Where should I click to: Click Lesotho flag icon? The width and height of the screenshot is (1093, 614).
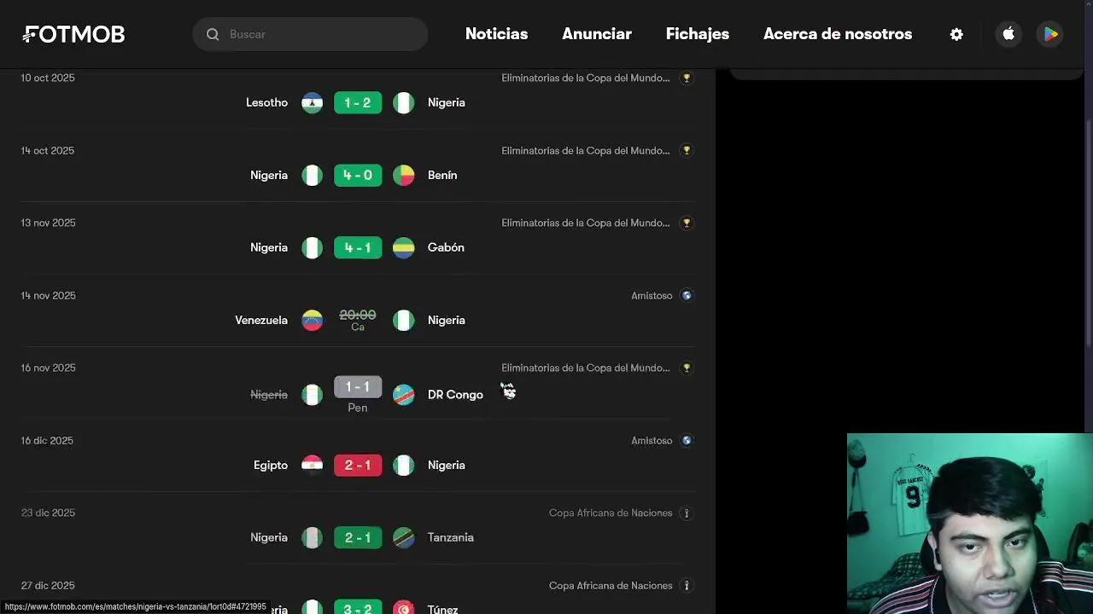point(313,102)
